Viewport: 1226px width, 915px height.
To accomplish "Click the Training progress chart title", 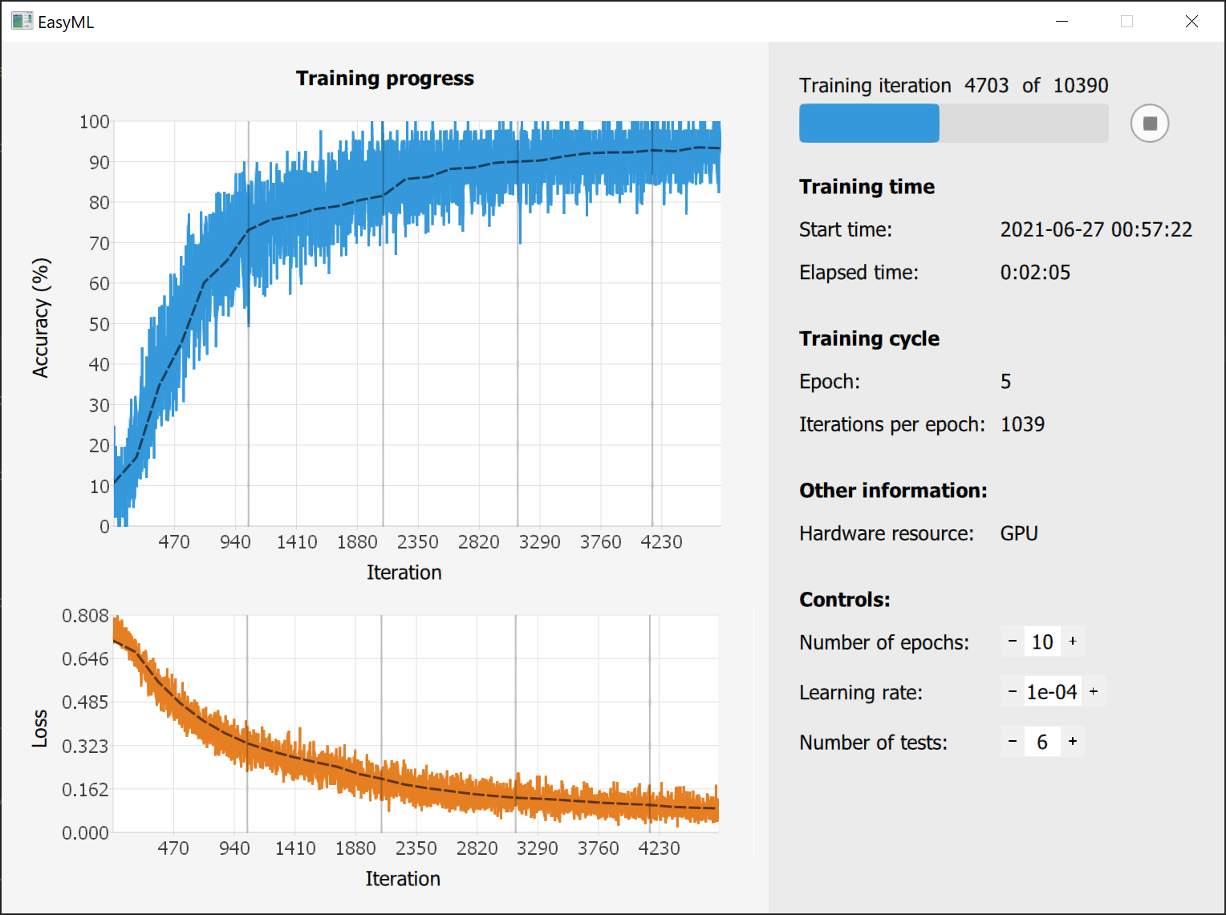I will coord(384,79).
